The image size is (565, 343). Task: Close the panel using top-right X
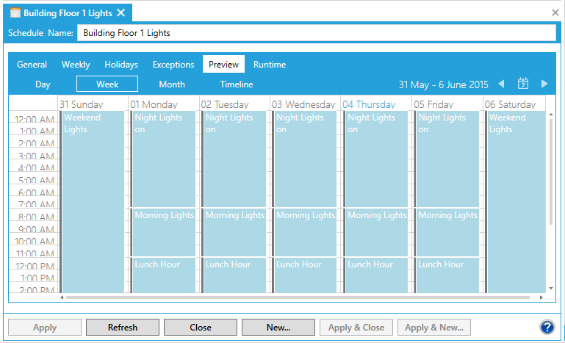555,12
